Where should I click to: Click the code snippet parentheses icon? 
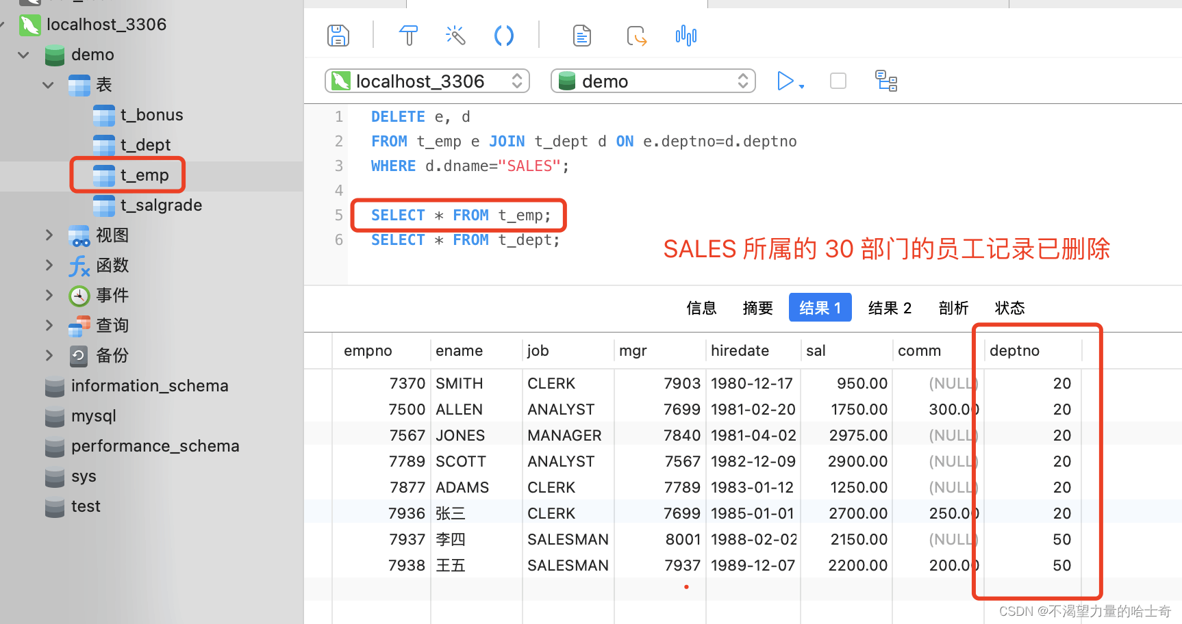tap(503, 36)
